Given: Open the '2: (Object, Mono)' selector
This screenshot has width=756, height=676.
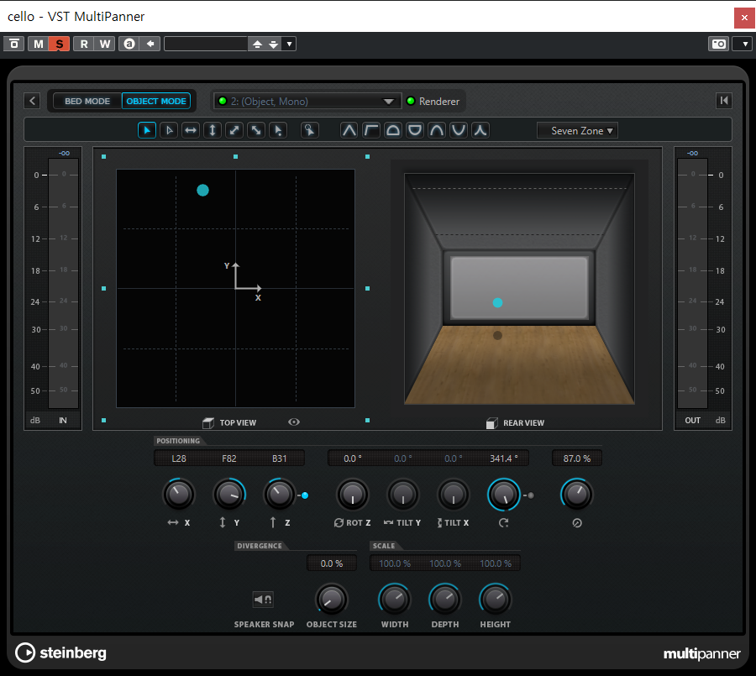Looking at the screenshot, I should [307, 102].
